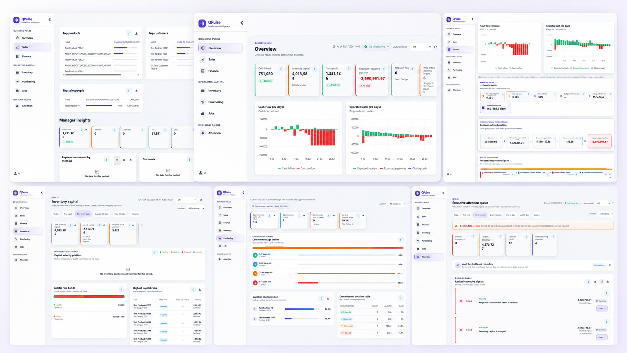The image size is (627, 353).
Task: Click the -2,690,991.97 exposure value in Overview
Action: [372, 79]
